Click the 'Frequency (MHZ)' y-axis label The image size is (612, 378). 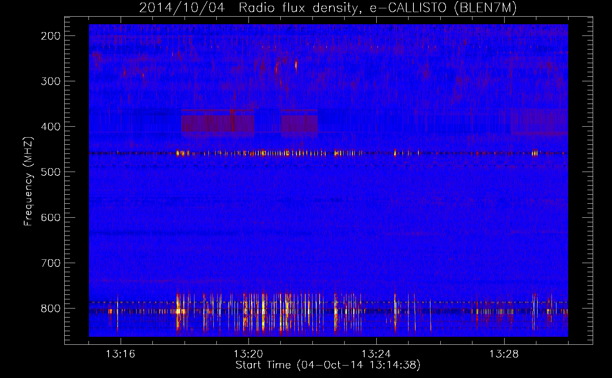pos(28,181)
